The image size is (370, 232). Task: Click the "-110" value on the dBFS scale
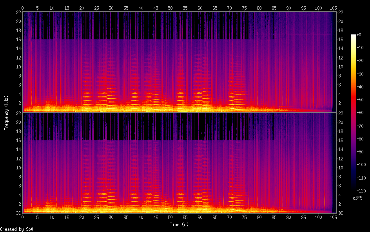tap(361, 178)
